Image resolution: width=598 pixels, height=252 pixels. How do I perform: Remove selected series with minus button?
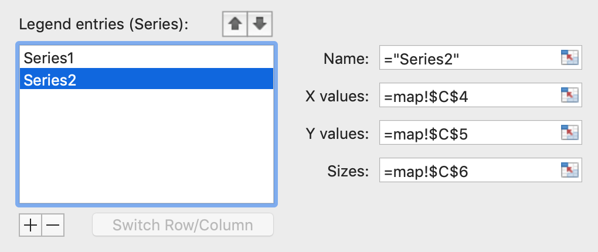[x=53, y=225]
